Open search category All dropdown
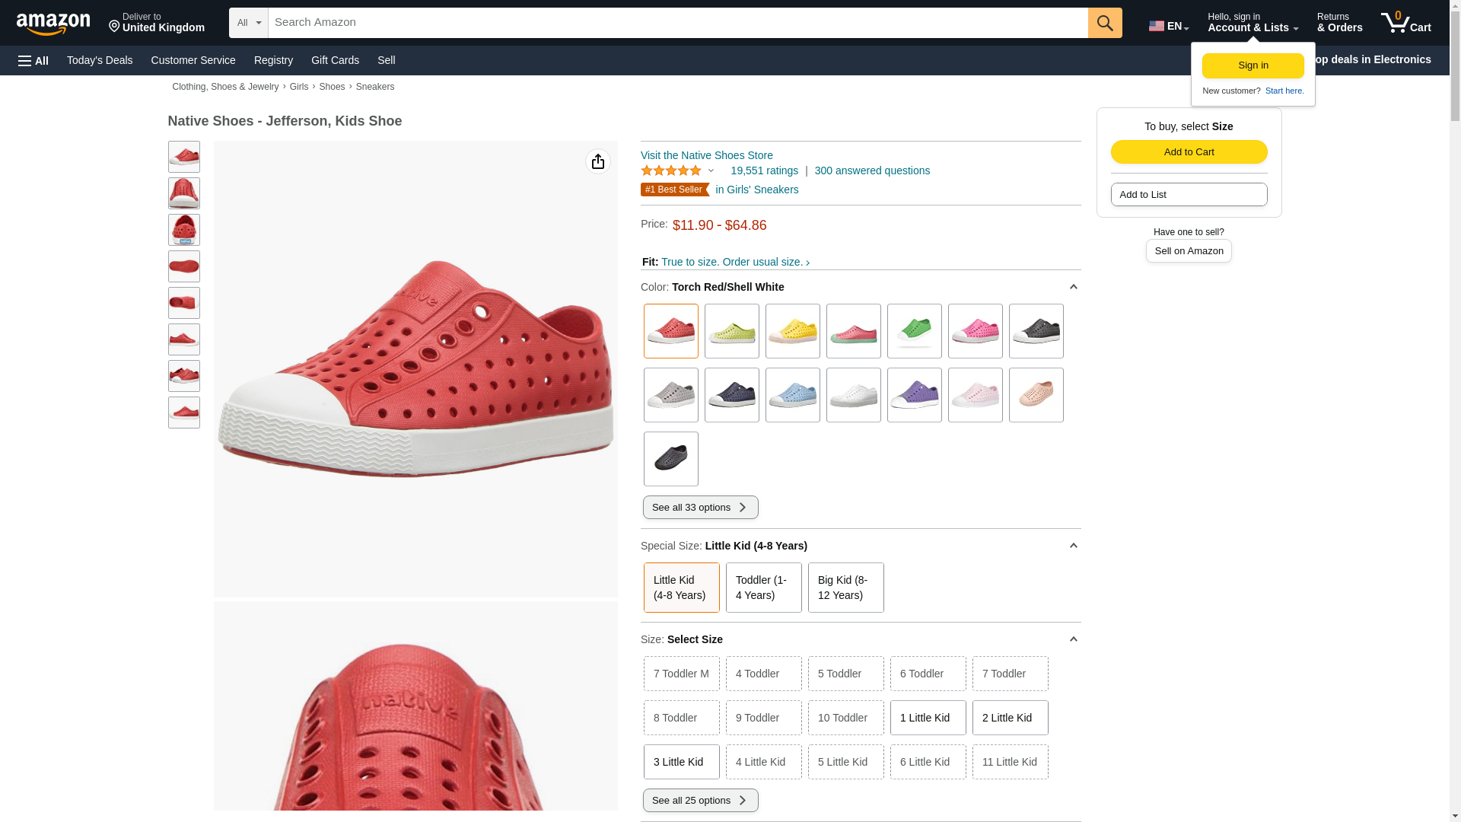The height and width of the screenshot is (822, 1461). (x=248, y=23)
